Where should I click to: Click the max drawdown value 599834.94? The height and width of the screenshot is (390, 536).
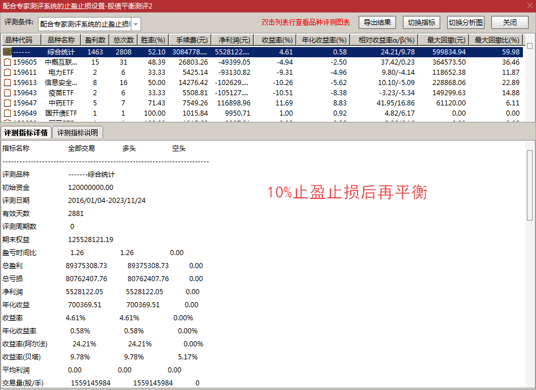pos(449,52)
